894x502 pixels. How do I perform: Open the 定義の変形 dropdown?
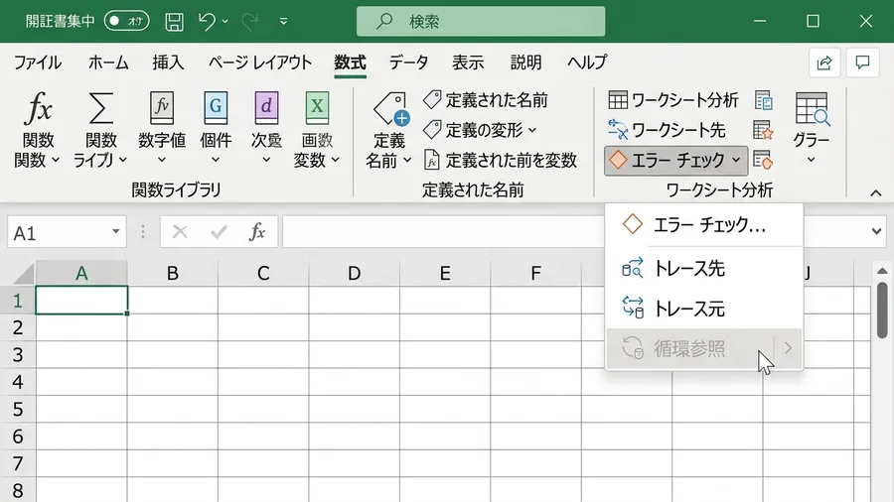480,130
